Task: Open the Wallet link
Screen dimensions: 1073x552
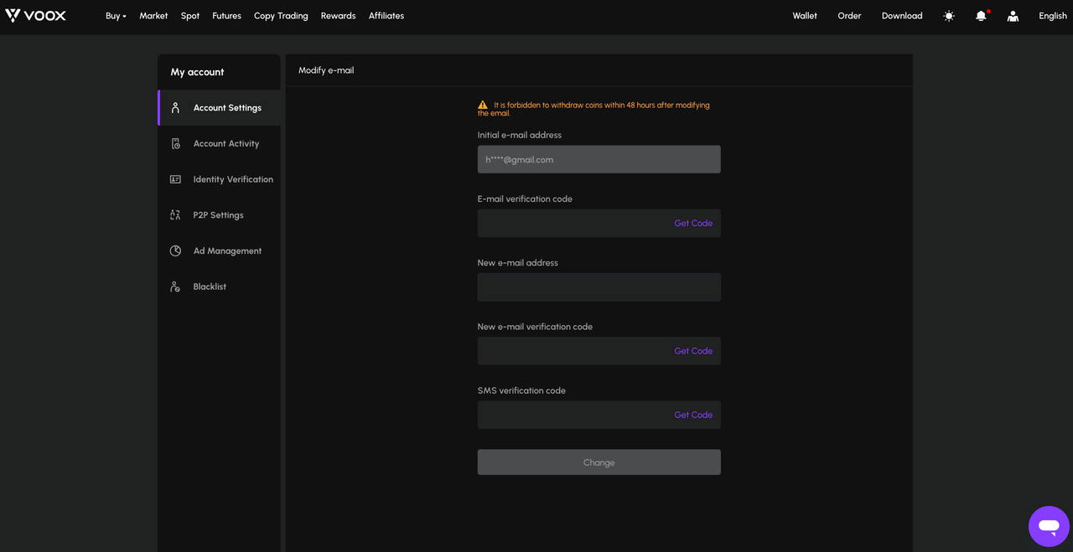Action: (805, 16)
